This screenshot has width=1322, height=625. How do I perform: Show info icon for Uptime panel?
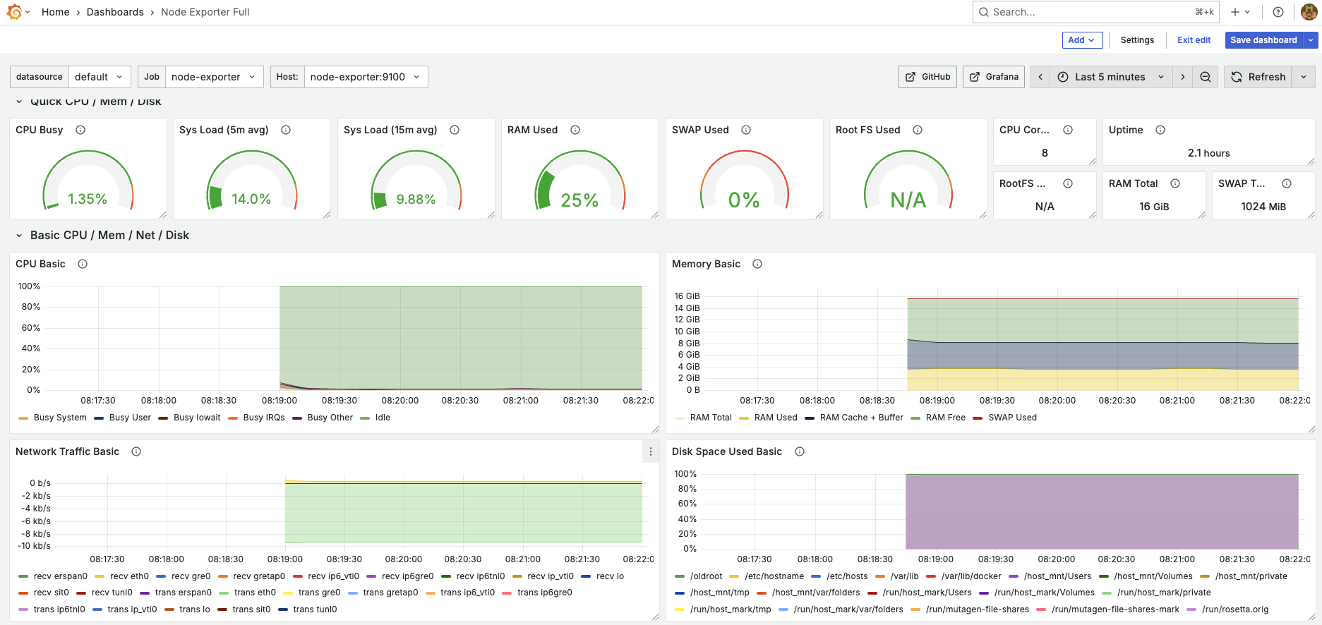(1160, 130)
